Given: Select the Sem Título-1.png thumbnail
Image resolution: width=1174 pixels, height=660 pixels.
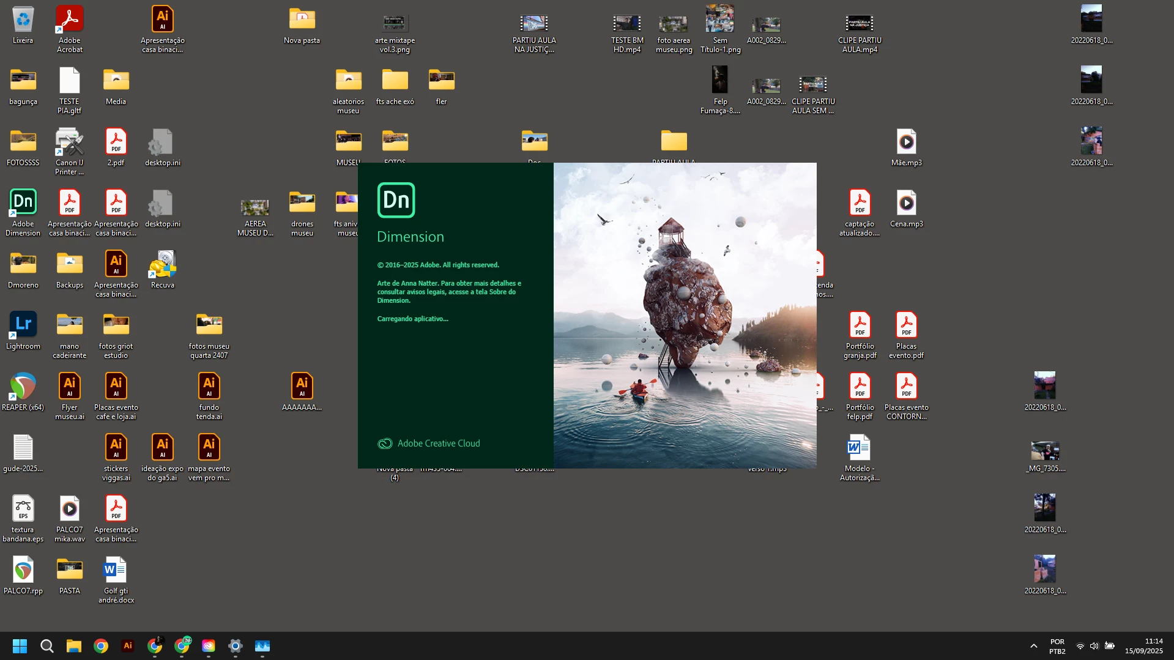Looking at the screenshot, I should 721,29.
